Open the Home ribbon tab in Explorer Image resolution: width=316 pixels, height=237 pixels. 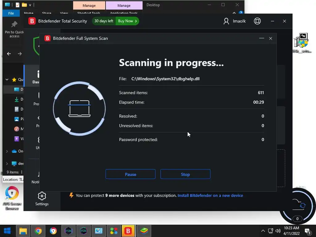[x=29, y=13]
